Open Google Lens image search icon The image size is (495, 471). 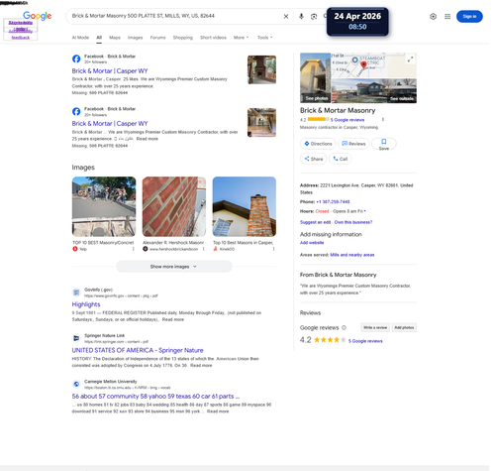[314, 16]
